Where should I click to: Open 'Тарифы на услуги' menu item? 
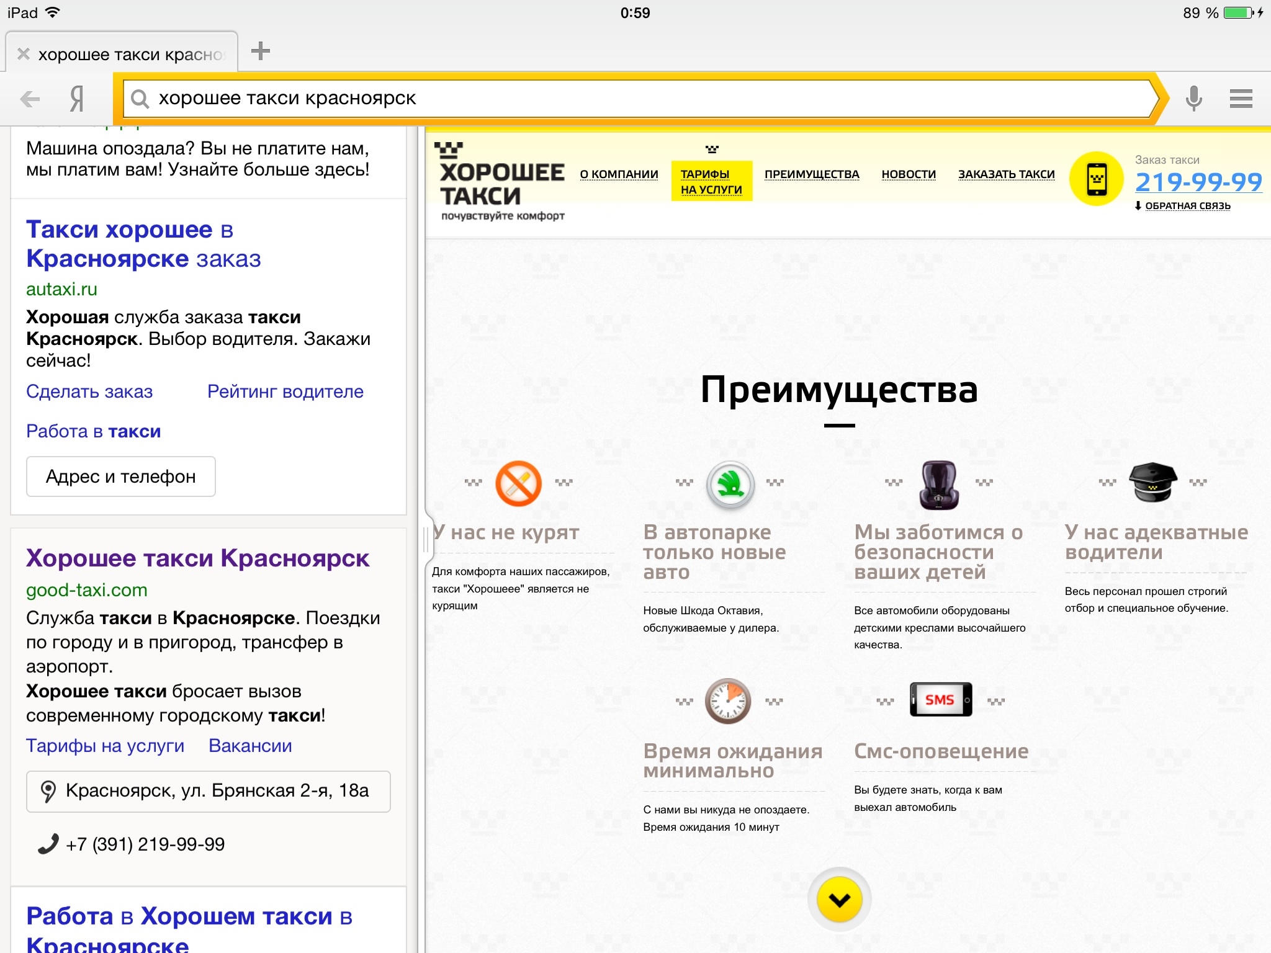(x=712, y=181)
